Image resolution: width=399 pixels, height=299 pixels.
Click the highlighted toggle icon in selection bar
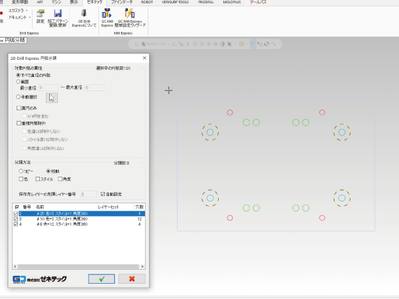[253, 44]
